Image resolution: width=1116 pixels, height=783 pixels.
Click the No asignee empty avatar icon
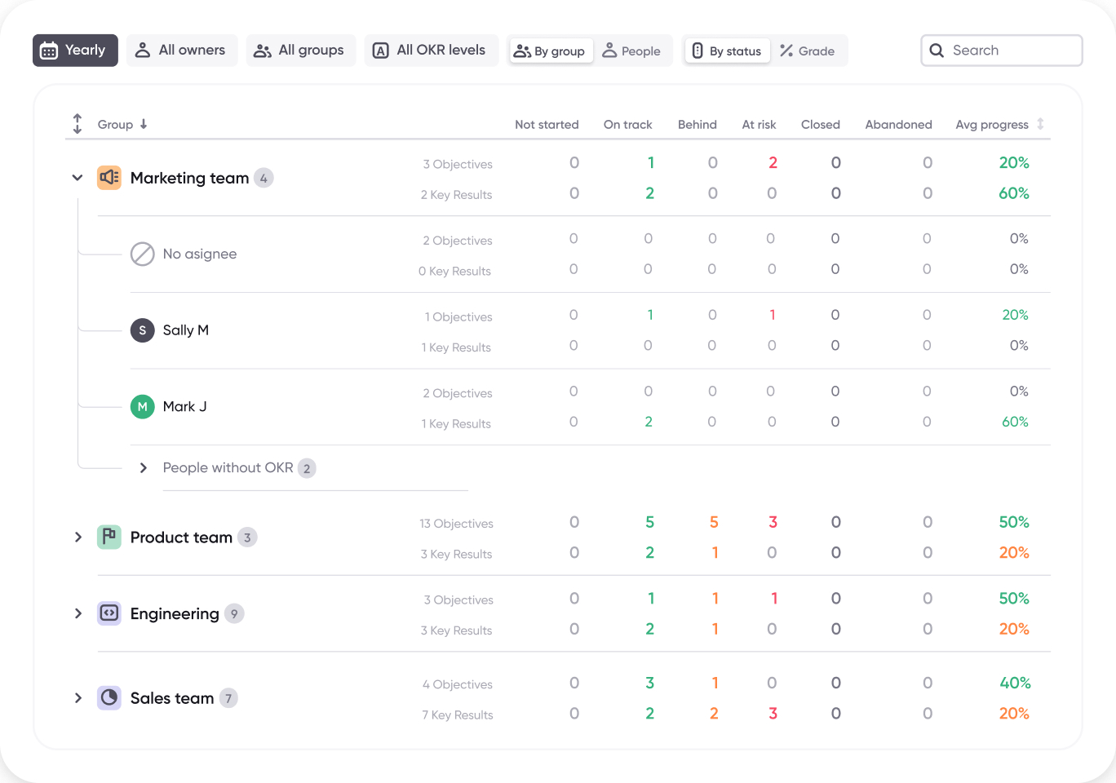[x=142, y=254]
